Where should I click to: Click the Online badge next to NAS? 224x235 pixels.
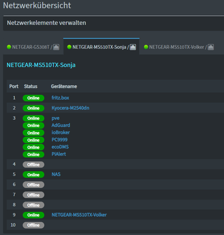coord(34,175)
